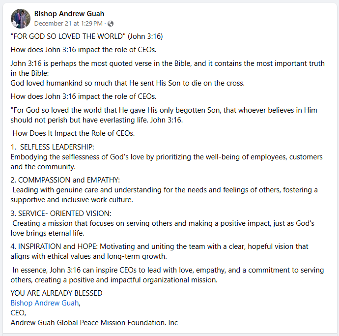Click the SERVICE- ORIENTED VISION heading

click(x=65, y=214)
